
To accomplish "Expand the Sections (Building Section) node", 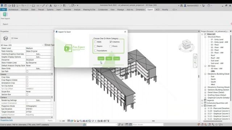I will tap(205, 90).
